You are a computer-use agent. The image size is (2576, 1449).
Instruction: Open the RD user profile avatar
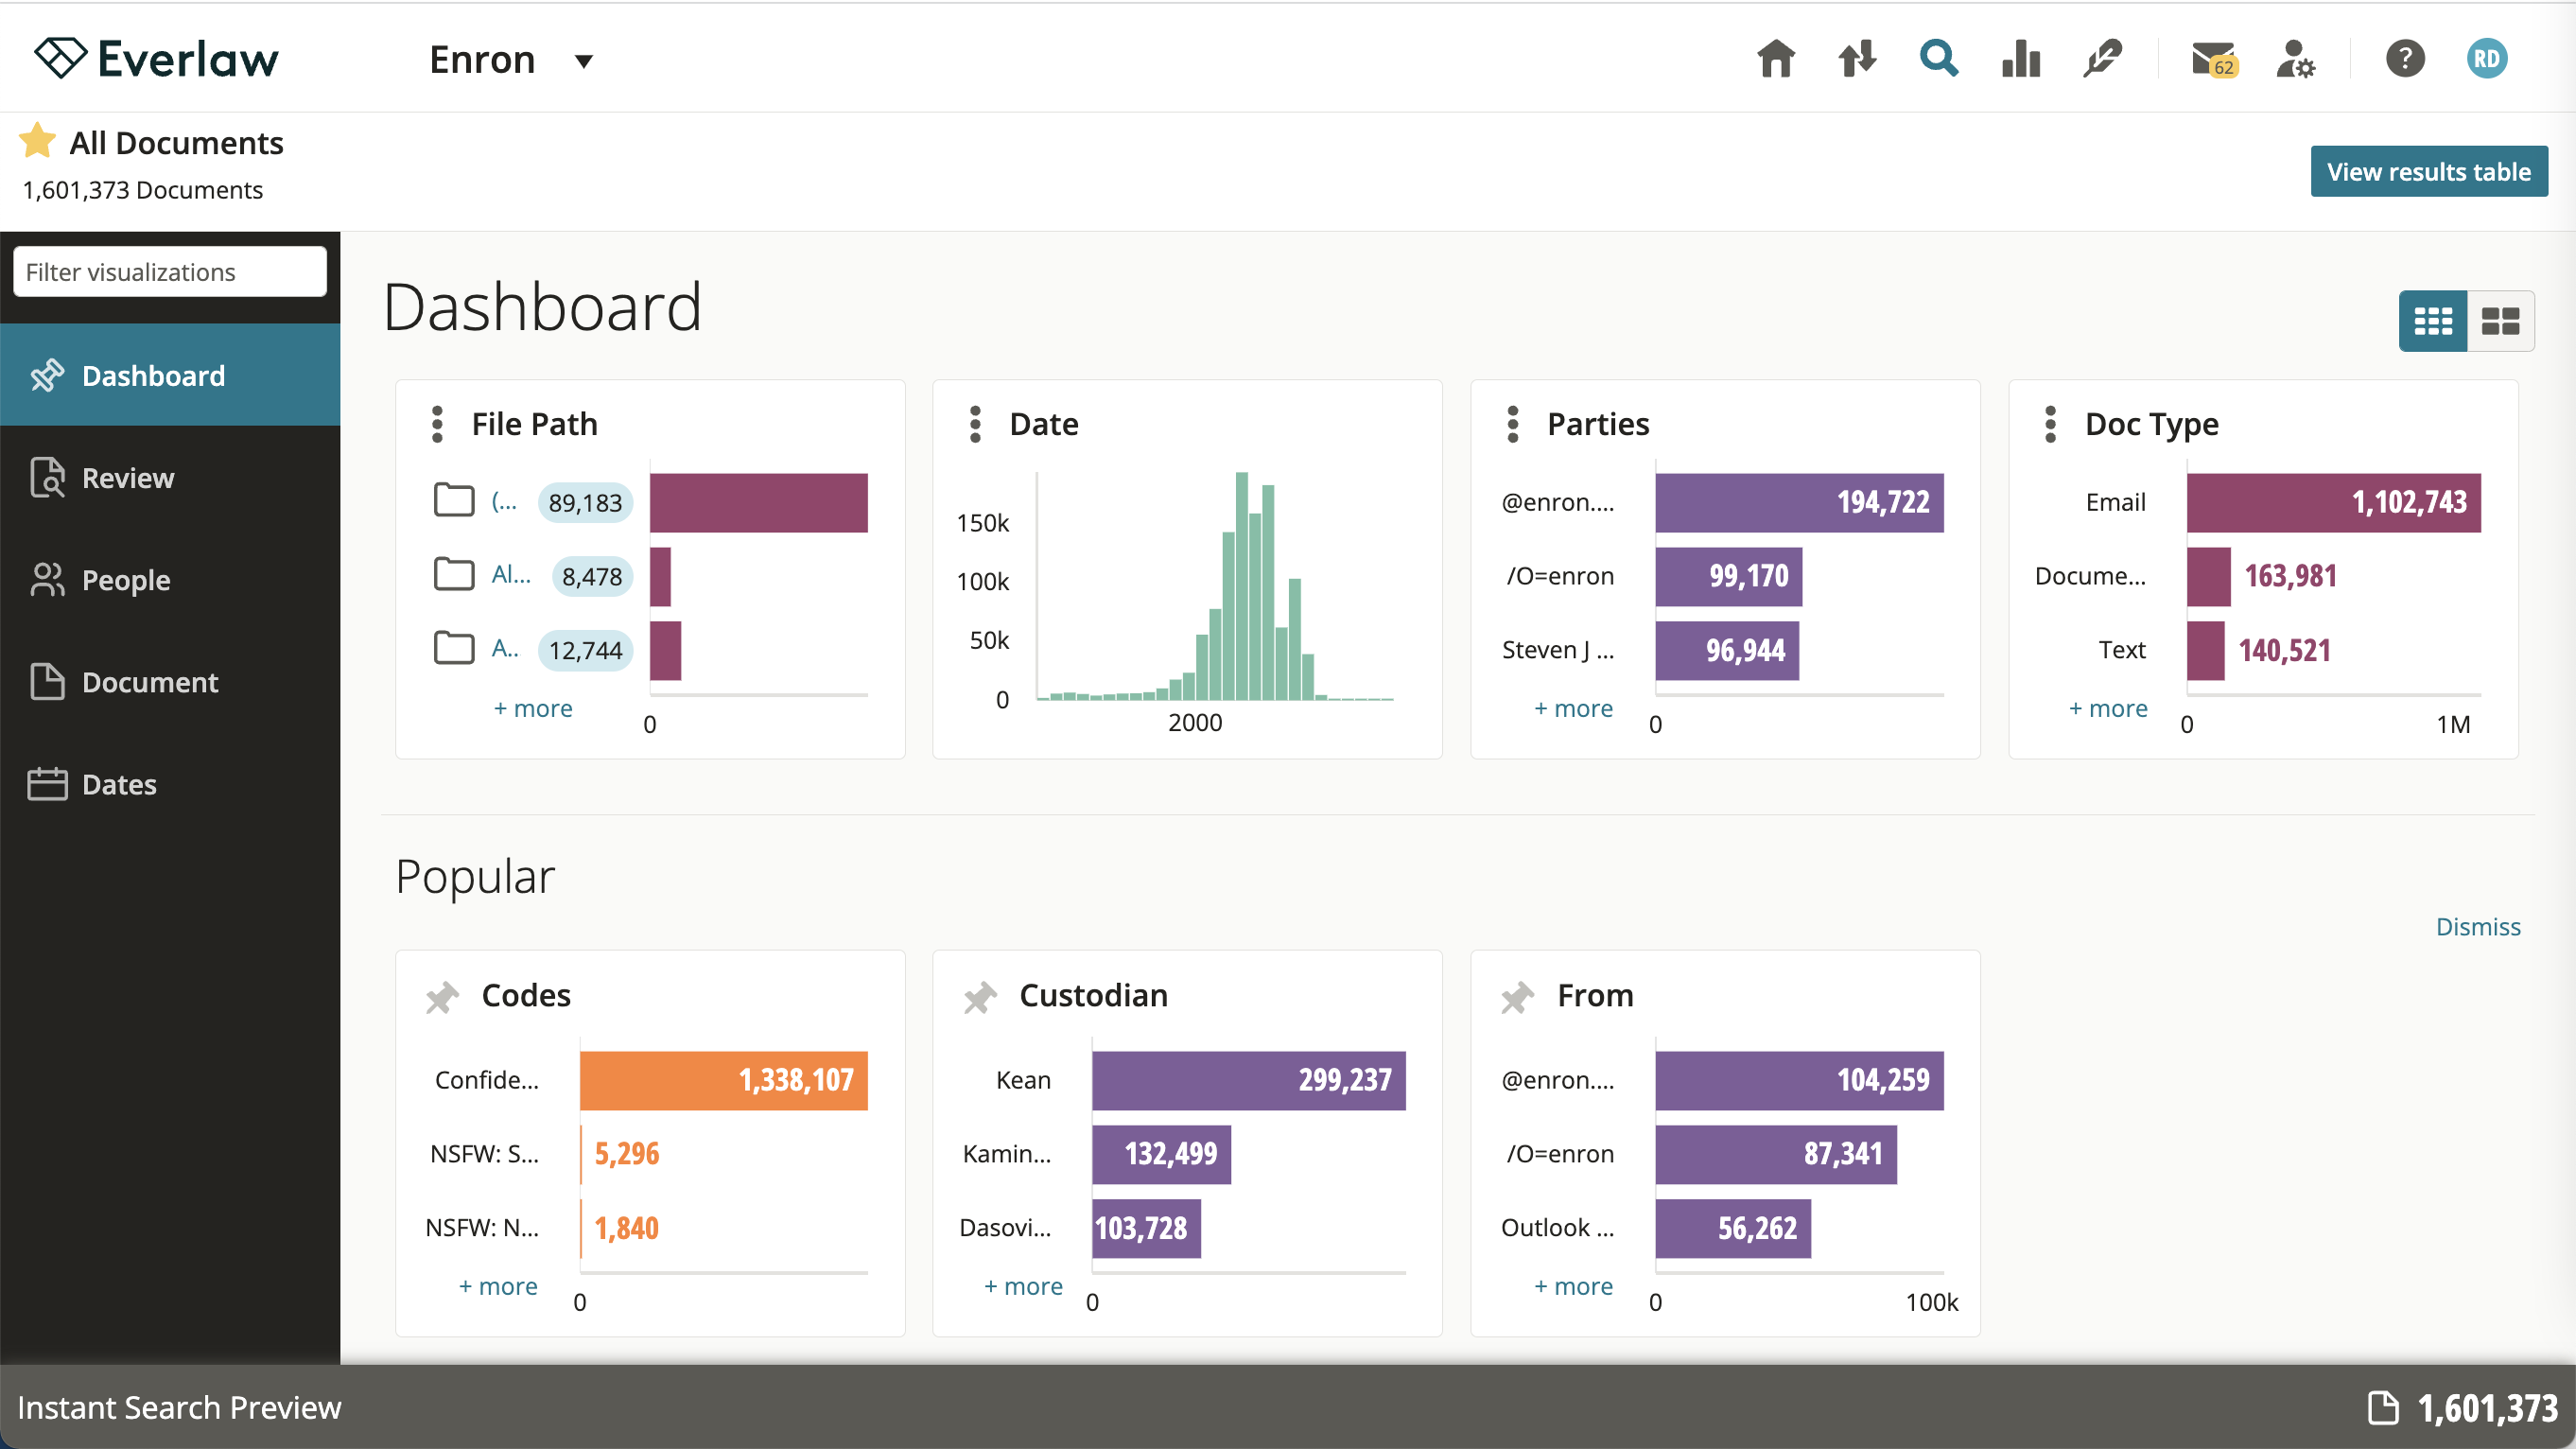pos(2487,59)
